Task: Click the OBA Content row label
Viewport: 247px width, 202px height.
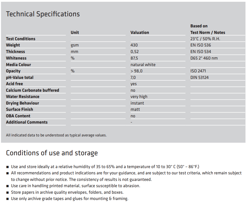Action: [x=18, y=116]
